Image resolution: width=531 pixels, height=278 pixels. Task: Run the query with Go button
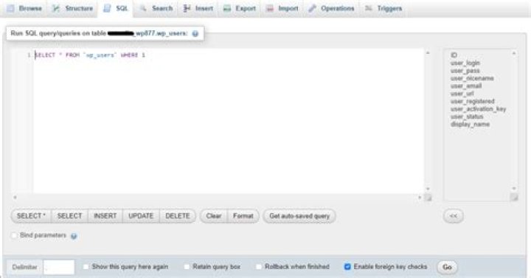447,267
